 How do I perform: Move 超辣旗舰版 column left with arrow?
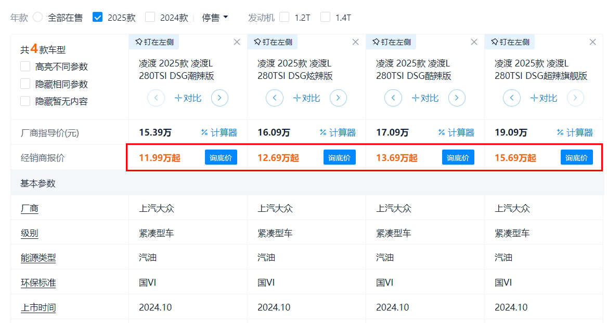tap(511, 98)
